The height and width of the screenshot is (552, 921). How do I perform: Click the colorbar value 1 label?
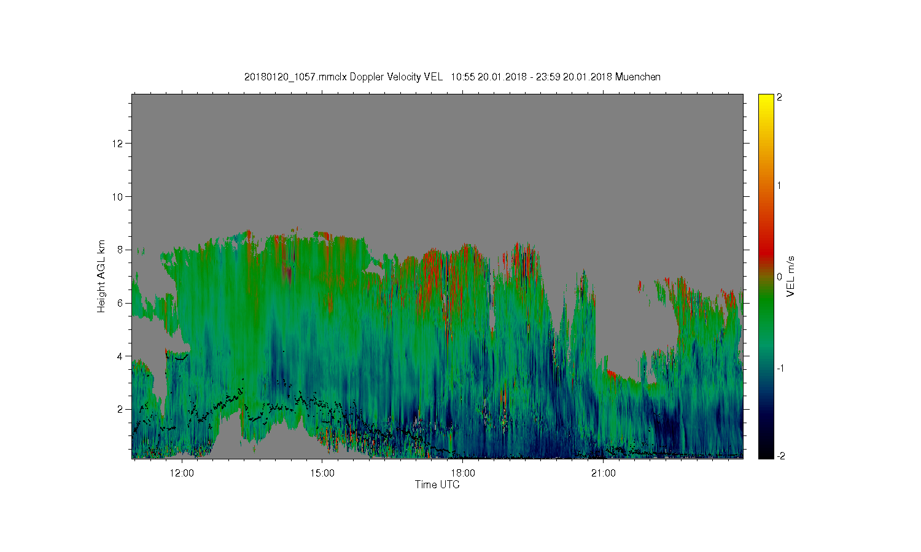click(x=780, y=186)
